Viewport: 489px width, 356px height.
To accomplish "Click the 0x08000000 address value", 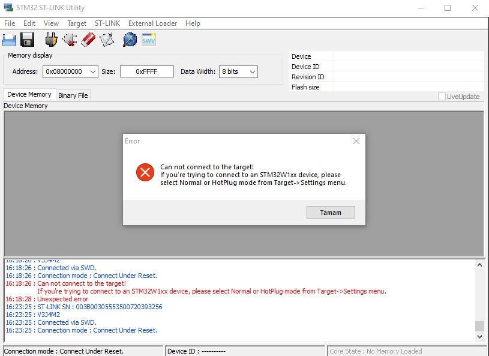I will (64, 71).
